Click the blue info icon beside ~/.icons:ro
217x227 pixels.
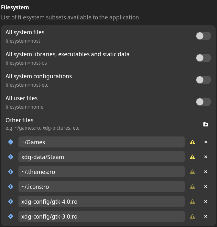coord(11,187)
